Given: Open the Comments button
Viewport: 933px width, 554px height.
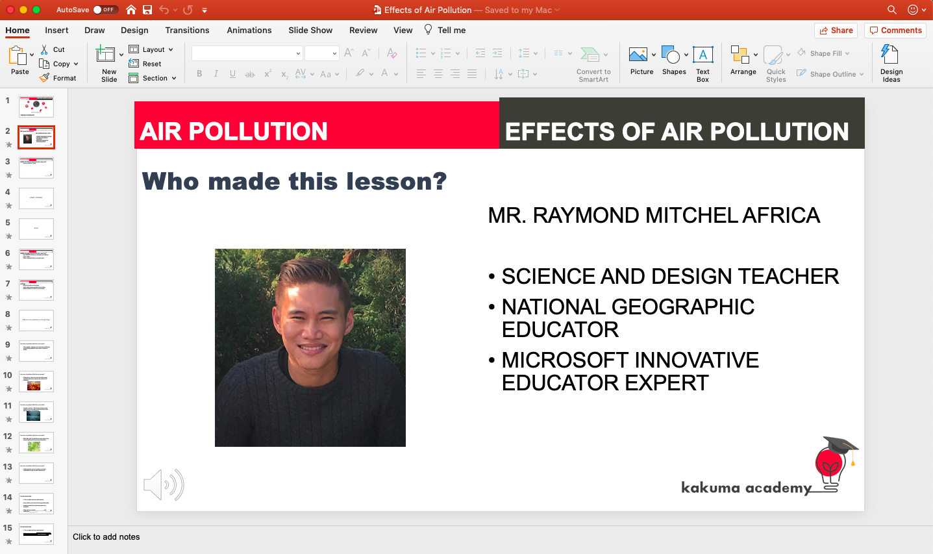Looking at the screenshot, I should pos(895,30).
